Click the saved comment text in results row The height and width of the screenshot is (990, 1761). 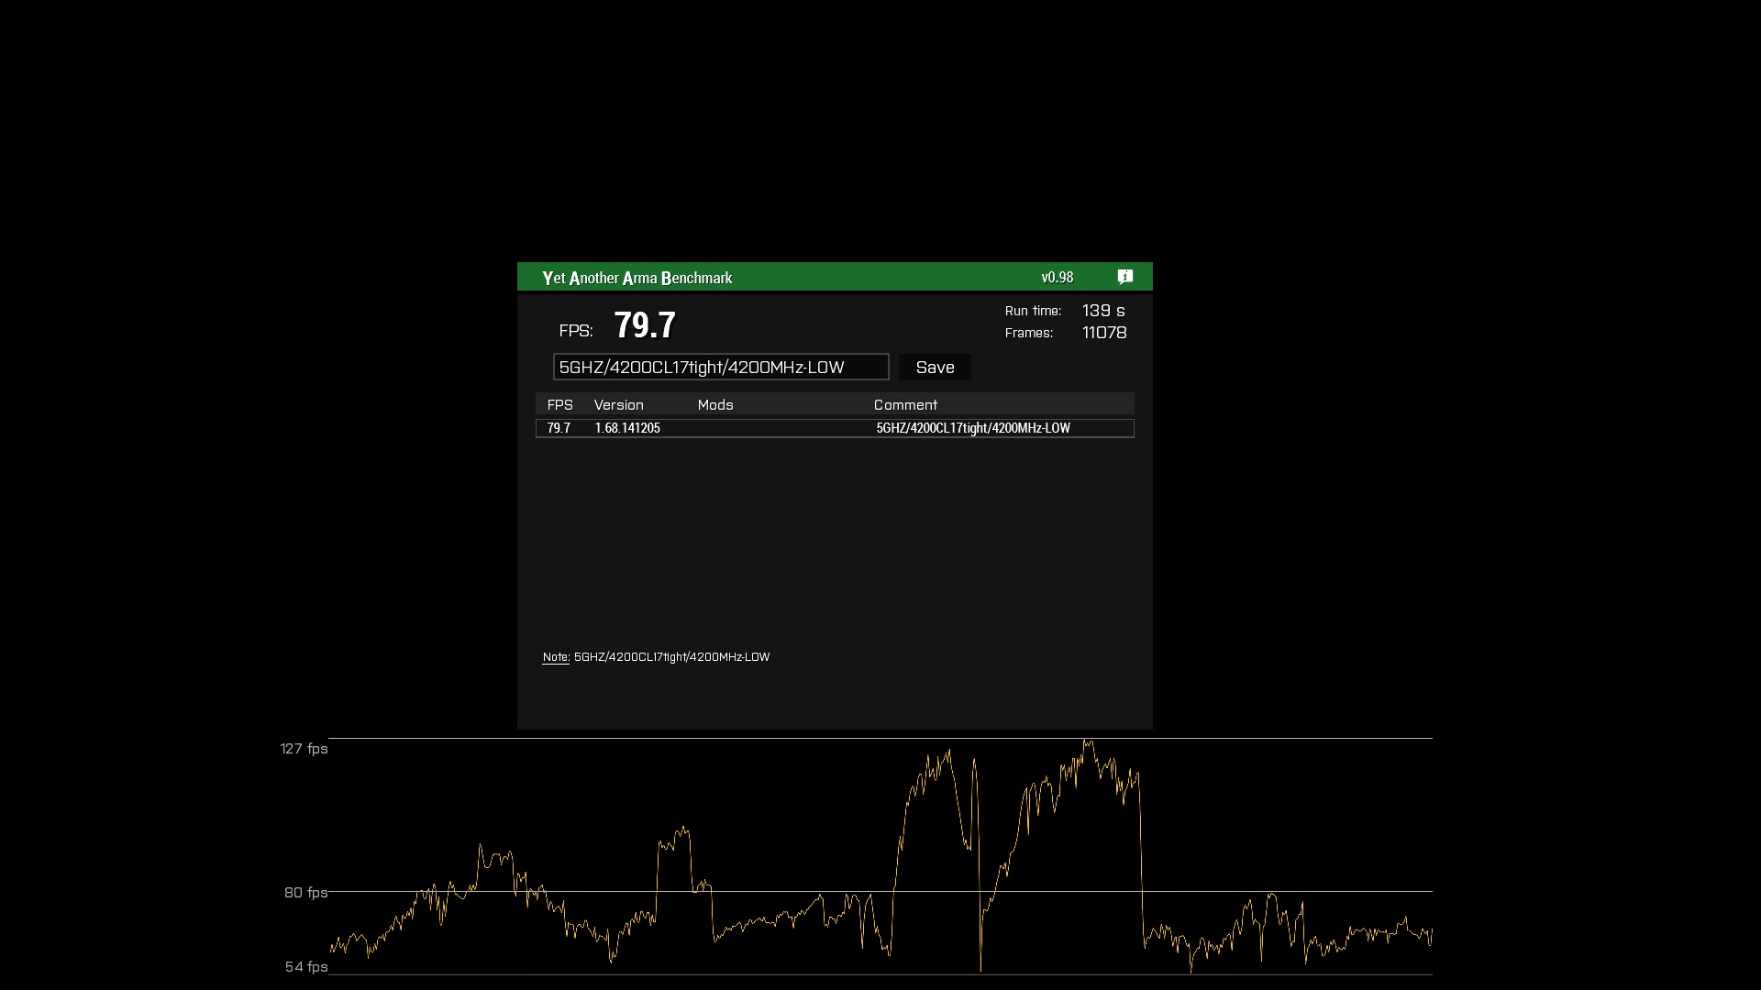click(x=972, y=428)
